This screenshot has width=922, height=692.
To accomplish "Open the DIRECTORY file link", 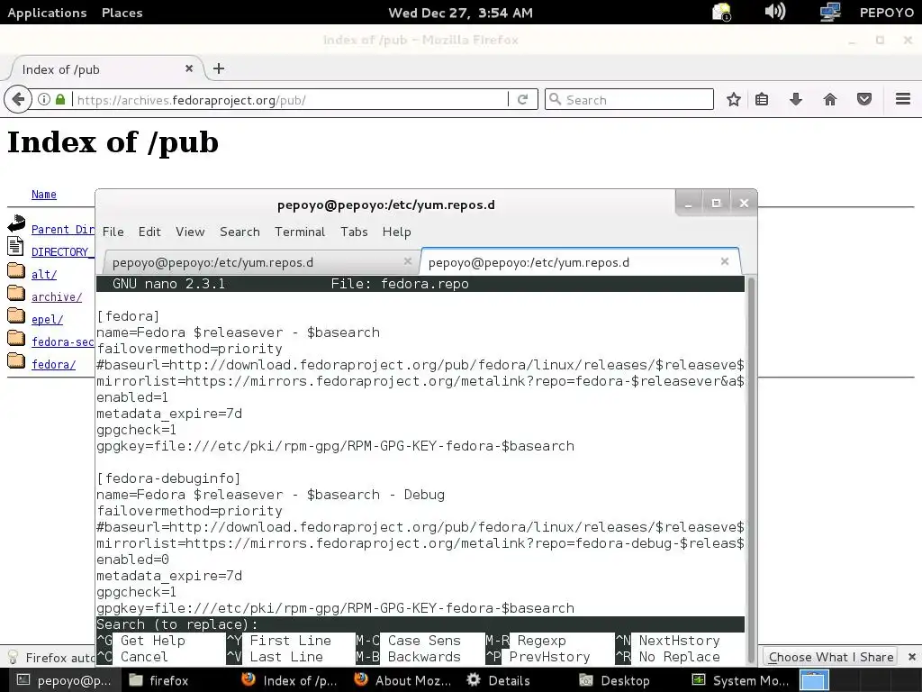I will [62, 252].
